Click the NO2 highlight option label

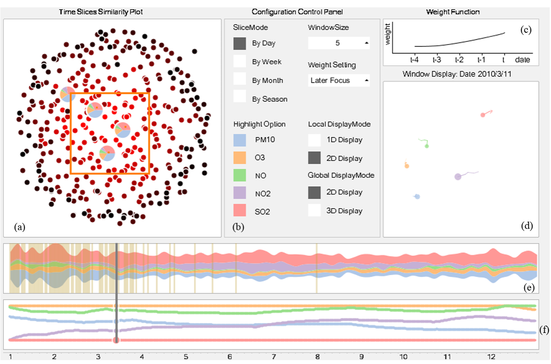click(263, 194)
